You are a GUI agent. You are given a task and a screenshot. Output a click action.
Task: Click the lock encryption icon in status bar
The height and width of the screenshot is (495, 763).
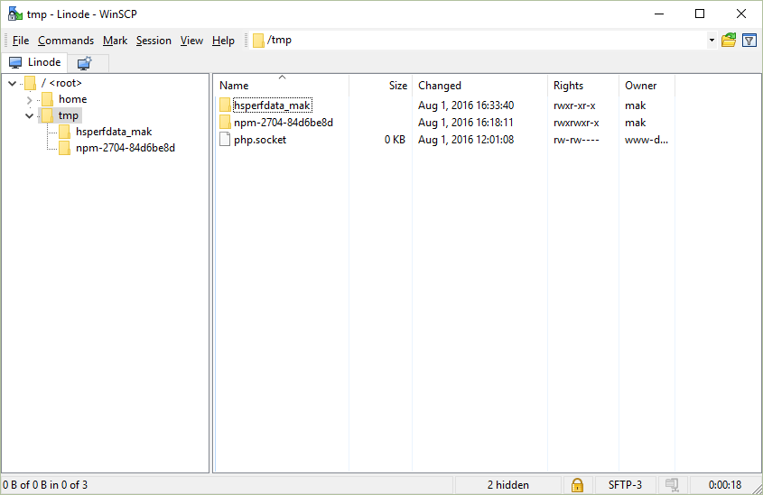[x=577, y=484]
